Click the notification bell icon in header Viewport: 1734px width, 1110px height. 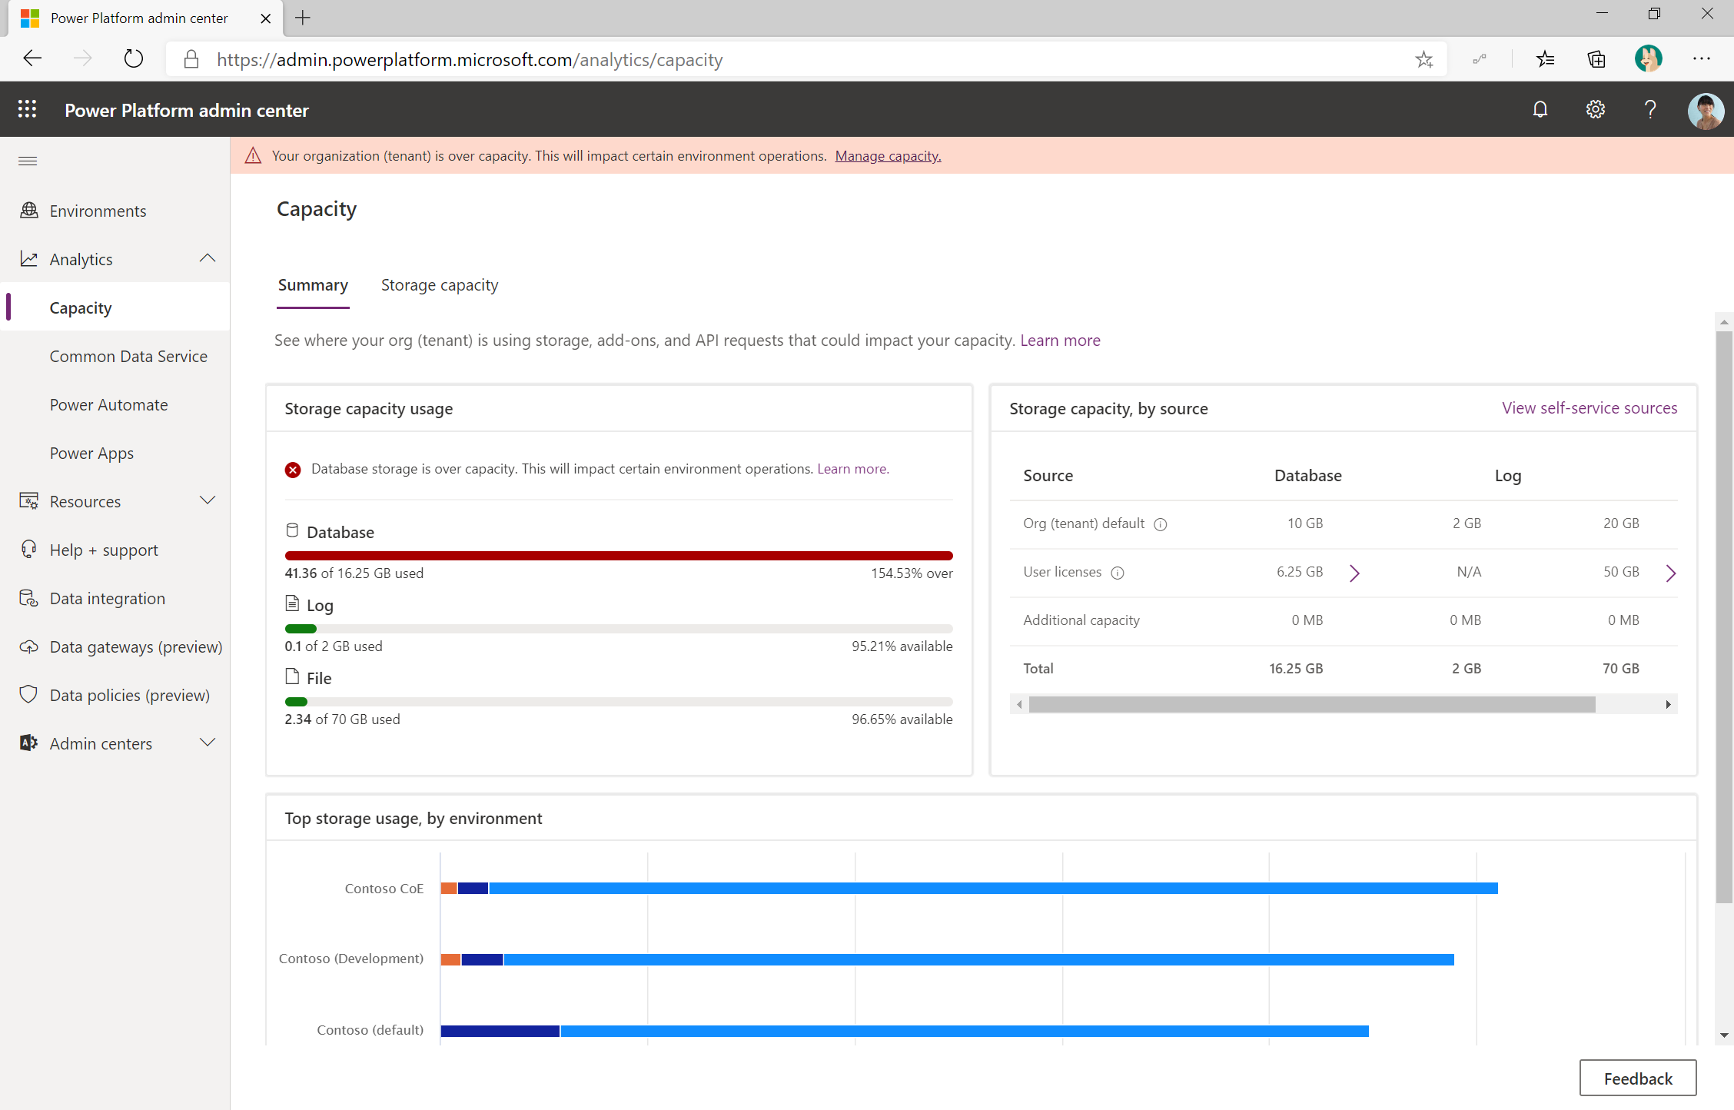pyautogui.click(x=1540, y=111)
